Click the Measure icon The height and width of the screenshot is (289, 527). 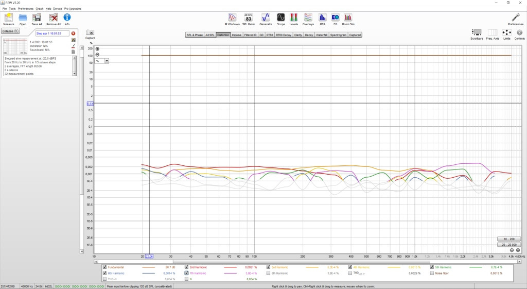(x=8, y=19)
